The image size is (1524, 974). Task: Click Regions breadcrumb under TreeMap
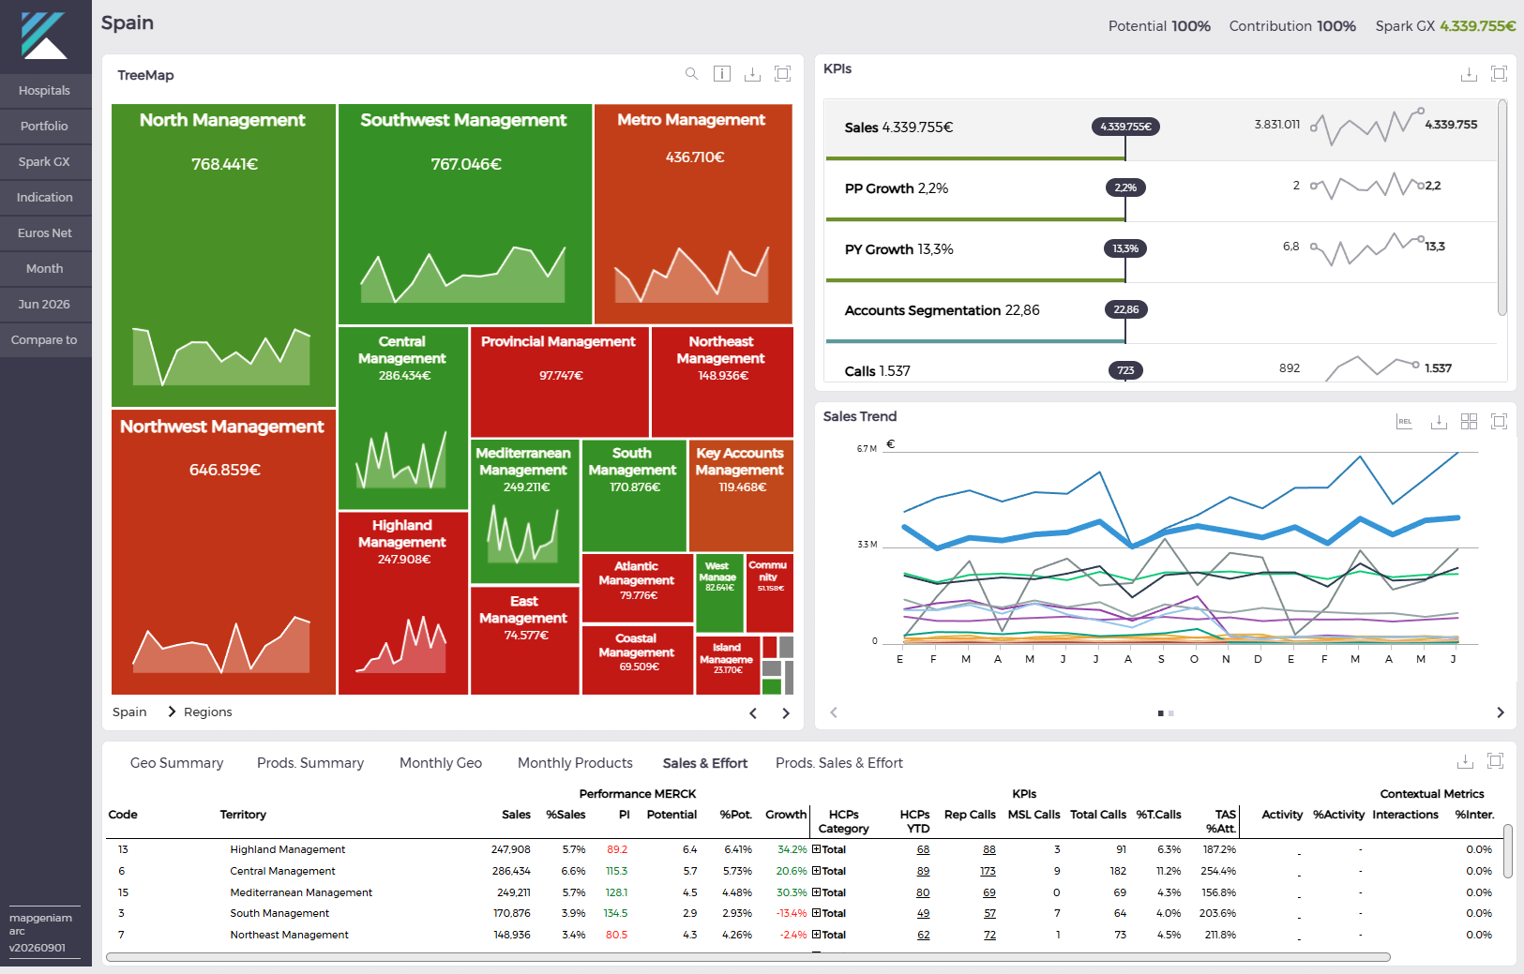208,712
